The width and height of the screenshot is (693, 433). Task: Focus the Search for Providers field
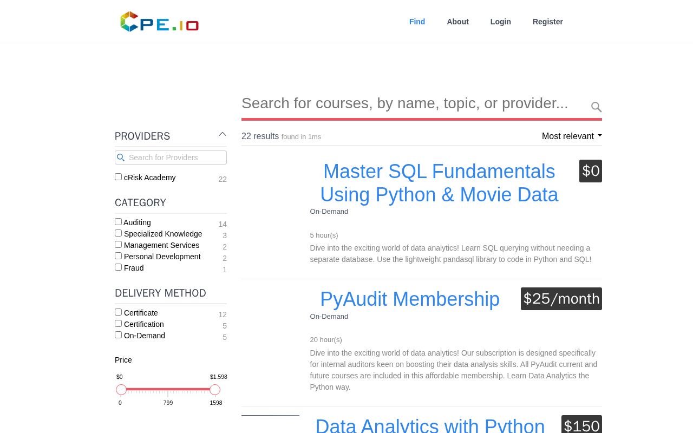[x=171, y=158]
